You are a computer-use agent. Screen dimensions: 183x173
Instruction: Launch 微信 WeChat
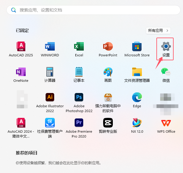point(166,75)
